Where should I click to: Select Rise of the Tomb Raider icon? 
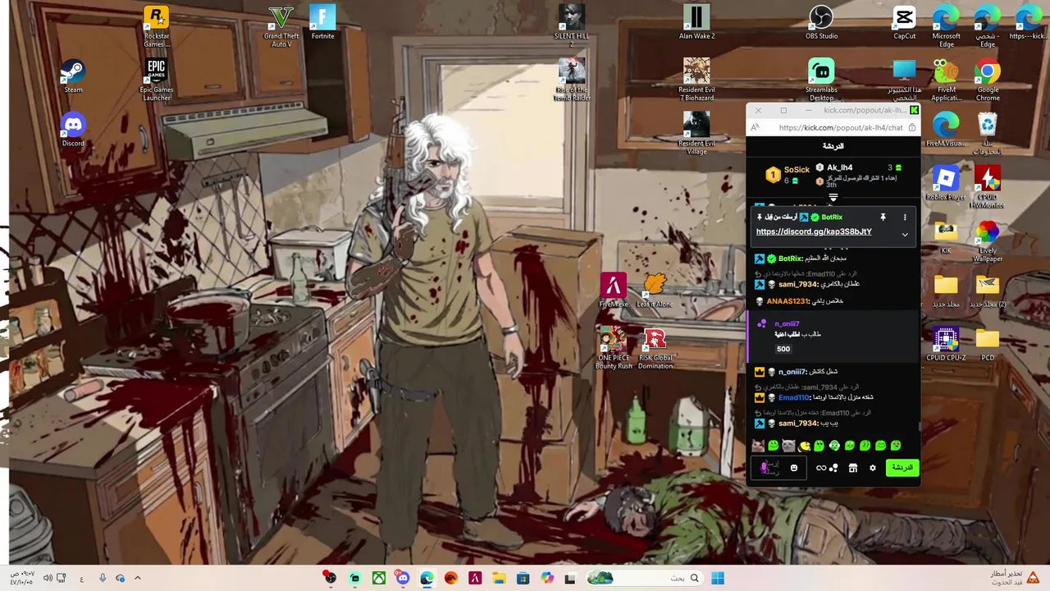(572, 80)
